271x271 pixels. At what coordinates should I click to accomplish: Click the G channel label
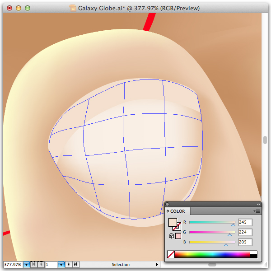coord(184,232)
